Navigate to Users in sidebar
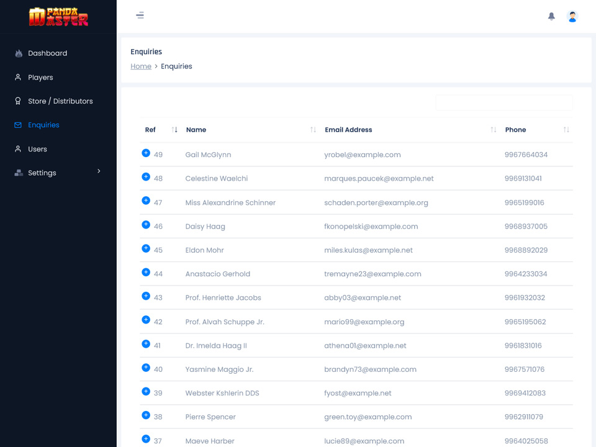596x447 pixels. pos(37,149)
